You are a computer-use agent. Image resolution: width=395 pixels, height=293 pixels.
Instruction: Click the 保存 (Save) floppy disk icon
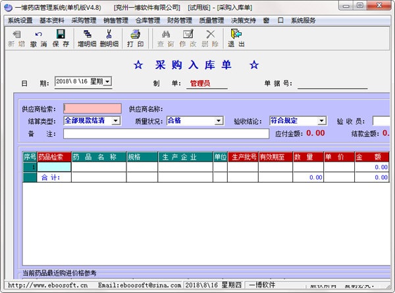click(61, 34)
